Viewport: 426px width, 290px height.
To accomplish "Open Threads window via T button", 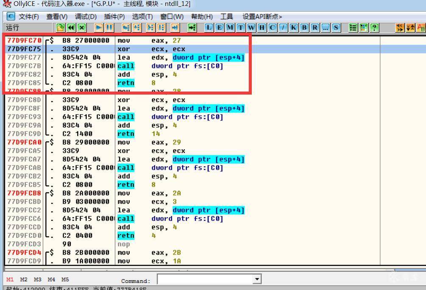I will (x=240, y=28).
